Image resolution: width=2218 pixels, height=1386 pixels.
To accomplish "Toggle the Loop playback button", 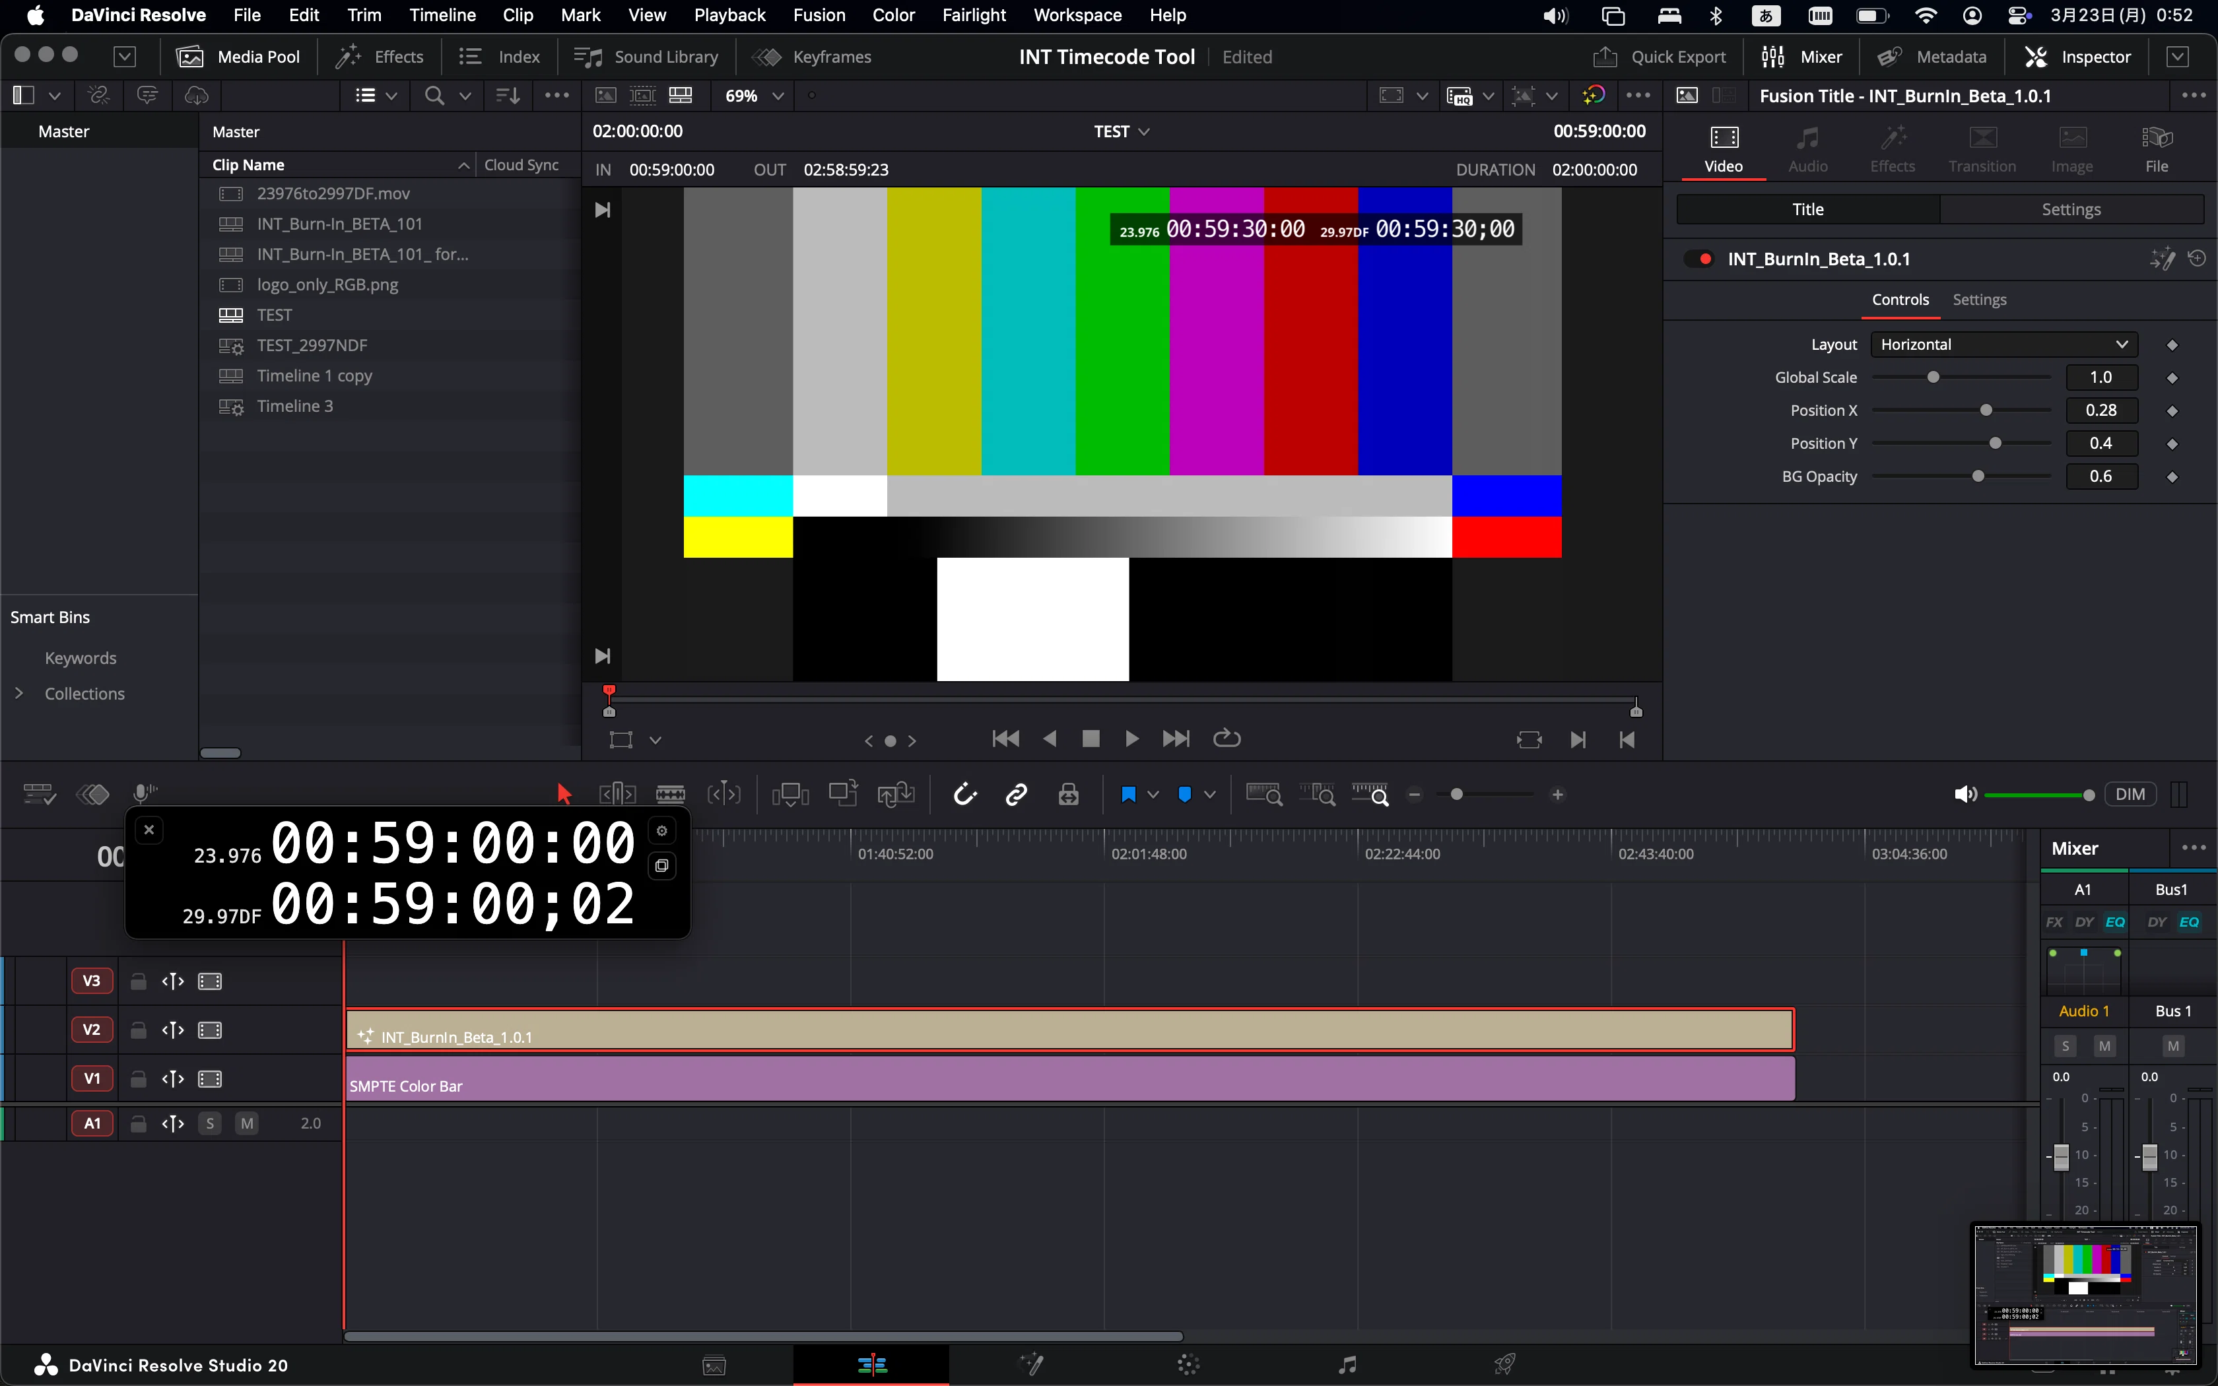I will point(1227,739).
